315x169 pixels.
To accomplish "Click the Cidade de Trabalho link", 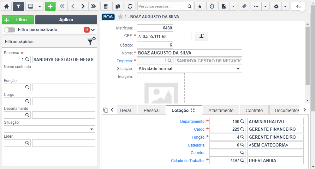I will click(x=188, y=160).
